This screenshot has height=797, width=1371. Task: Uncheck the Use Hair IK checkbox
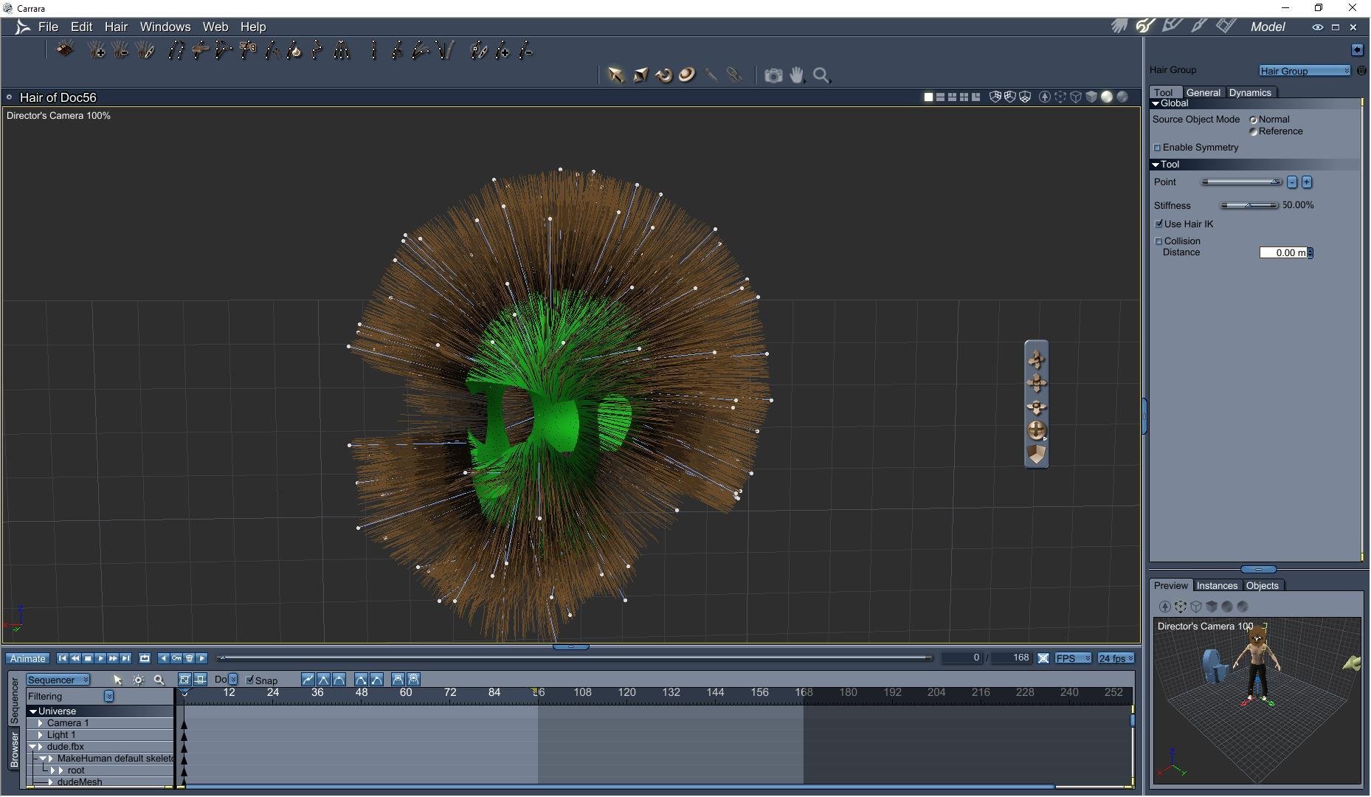(x=1158, y=224)
